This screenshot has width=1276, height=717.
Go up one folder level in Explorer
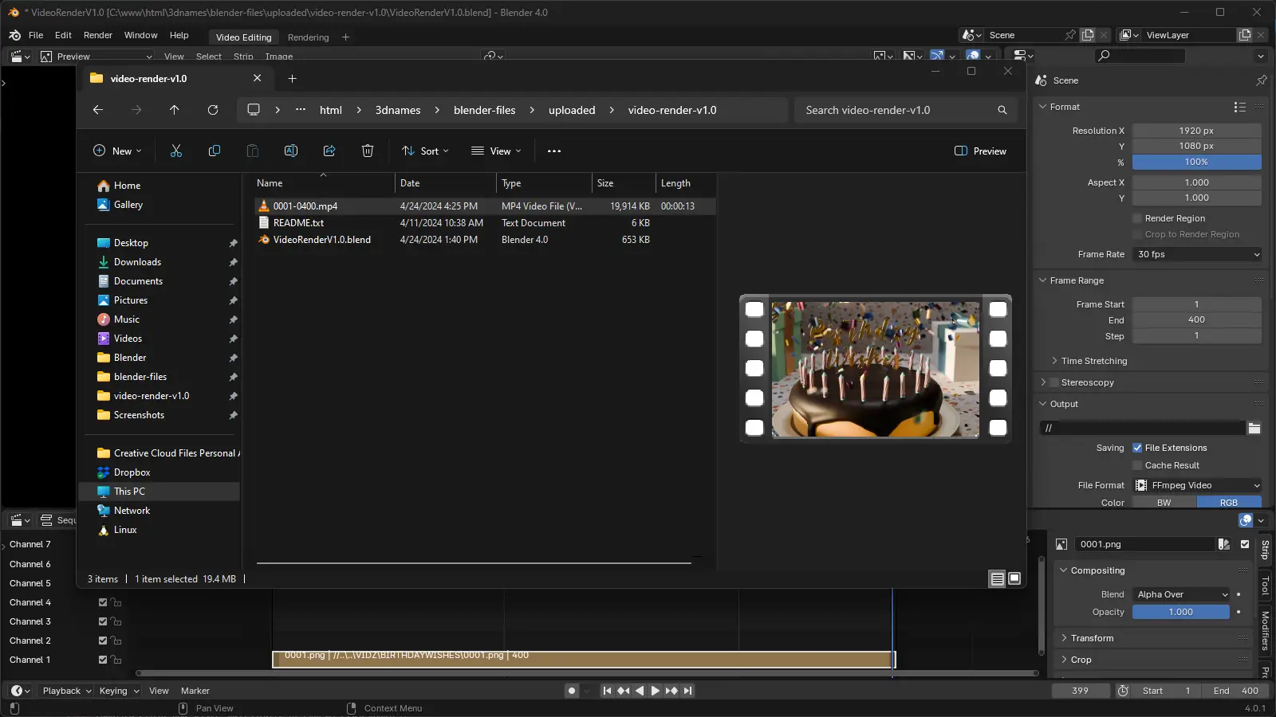coord(175,110)
